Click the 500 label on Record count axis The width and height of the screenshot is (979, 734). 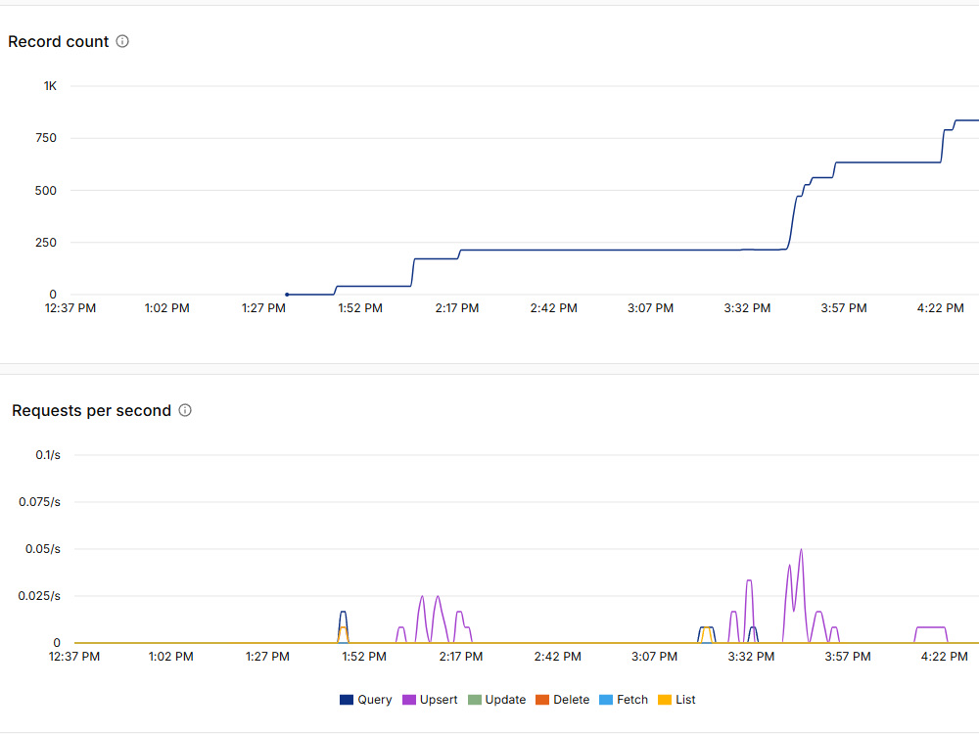46,191
